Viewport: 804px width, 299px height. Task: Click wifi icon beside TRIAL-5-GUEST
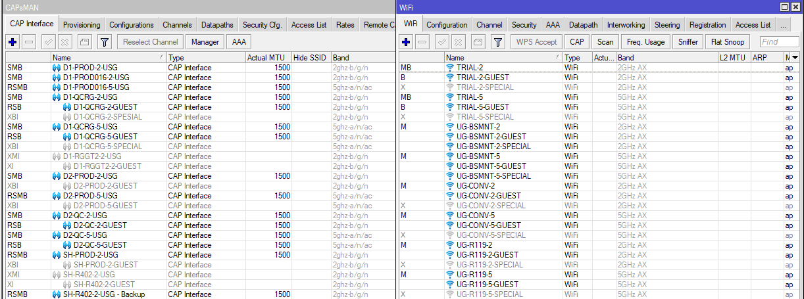pos(450,107)
